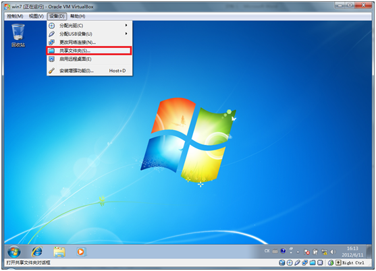Click the CH language indicator
This screenshot has height=271, width=376.
[267, 251]
